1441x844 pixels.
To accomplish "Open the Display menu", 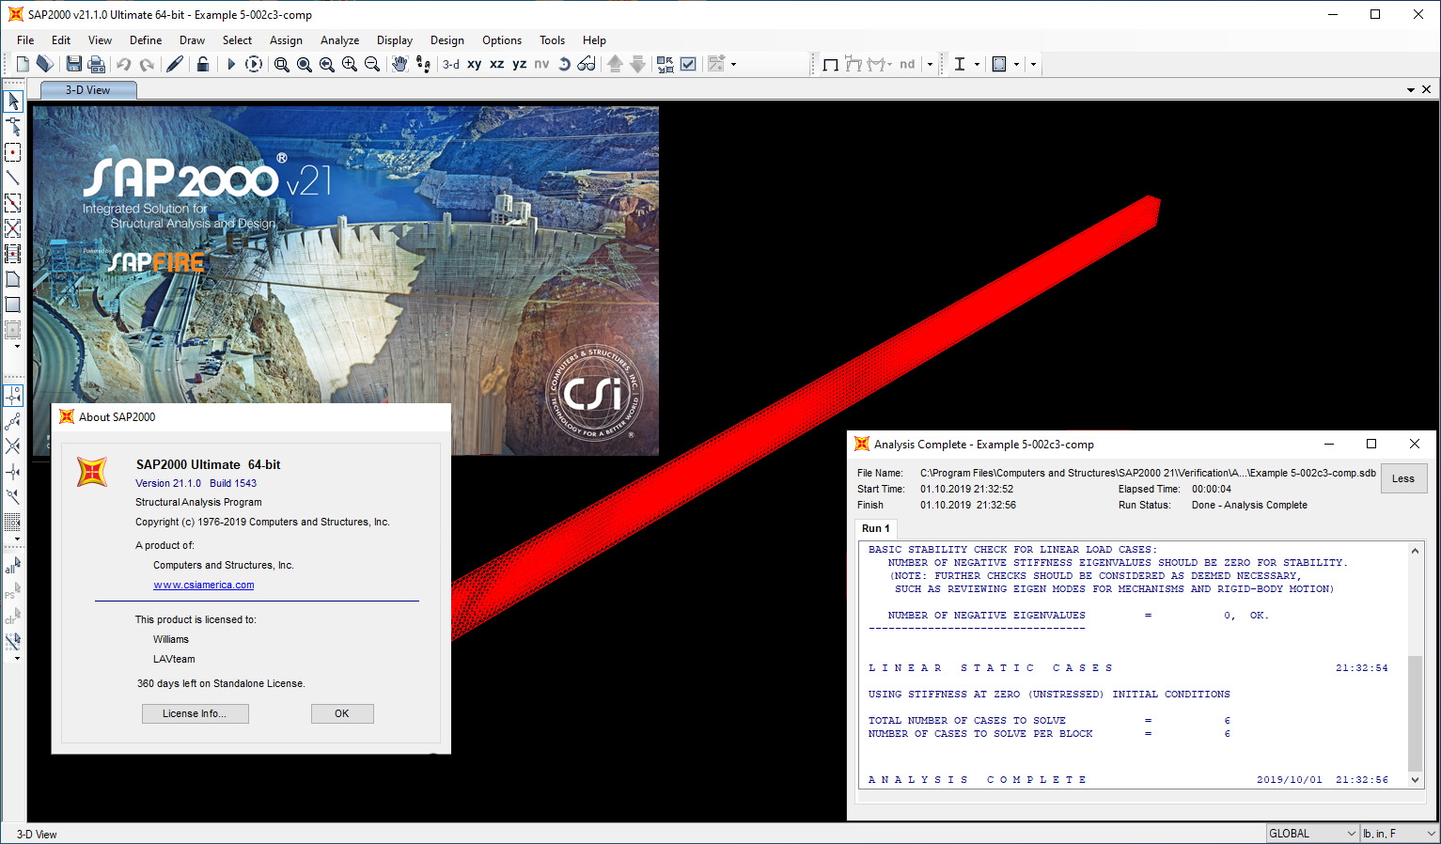I will click(x=395, y=40).
